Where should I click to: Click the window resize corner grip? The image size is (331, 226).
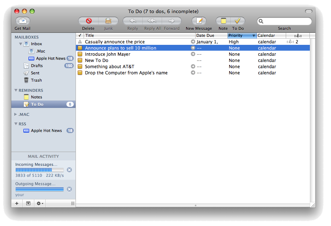pyautogui.click(x=313, y=205)
